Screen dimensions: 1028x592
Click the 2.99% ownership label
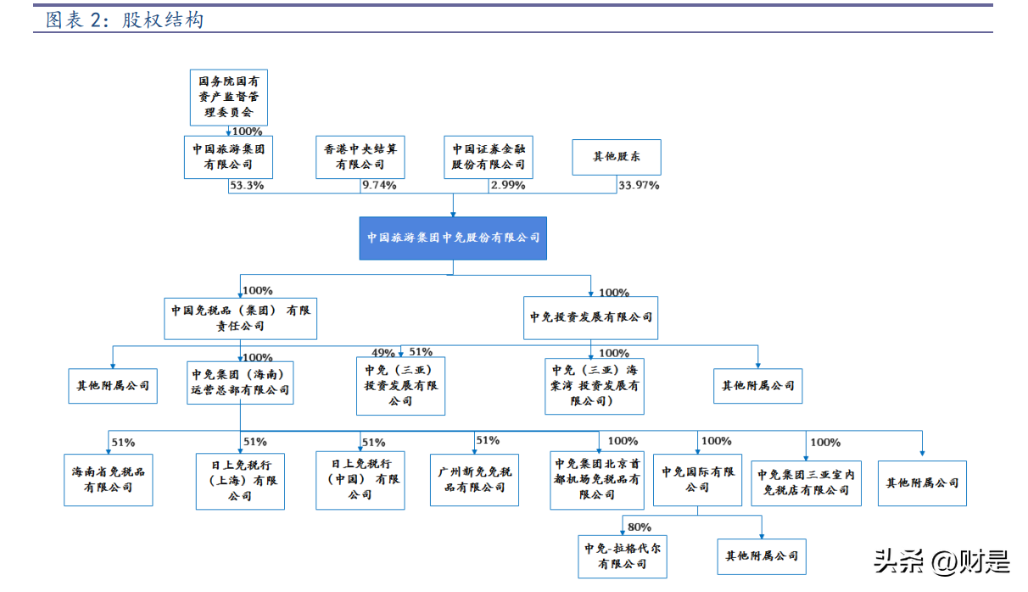[507, 185]
